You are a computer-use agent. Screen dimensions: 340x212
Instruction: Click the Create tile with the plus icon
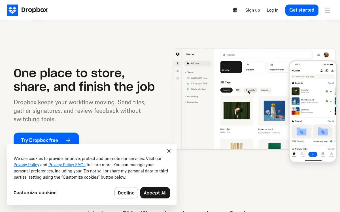231,67
